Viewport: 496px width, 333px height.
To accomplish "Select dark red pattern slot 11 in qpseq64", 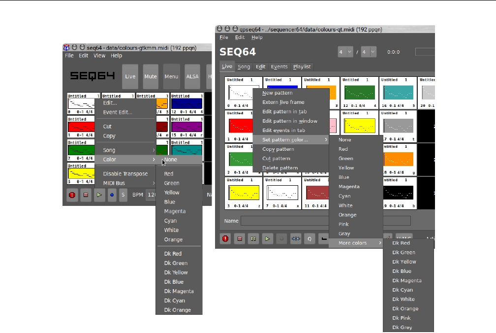I will (316, 193).
